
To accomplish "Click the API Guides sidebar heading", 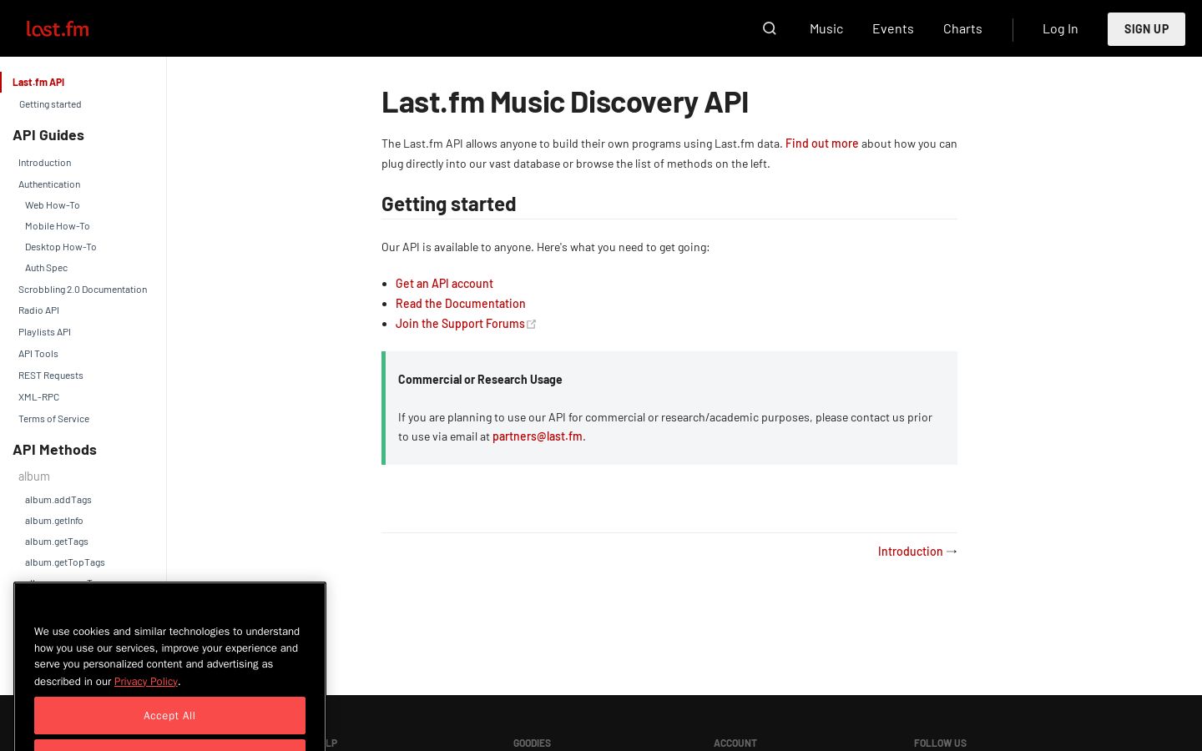I will coord(48,135).
